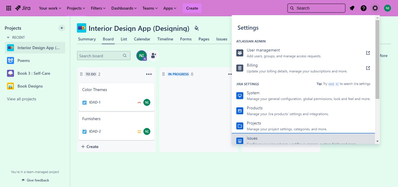Viewport: 398px width, 187px height.
Task: Open the View all projects link
Action: (22, 99)
